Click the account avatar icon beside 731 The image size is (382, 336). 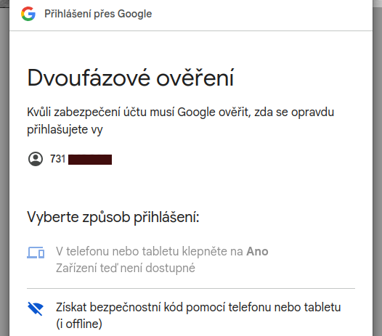36,159
